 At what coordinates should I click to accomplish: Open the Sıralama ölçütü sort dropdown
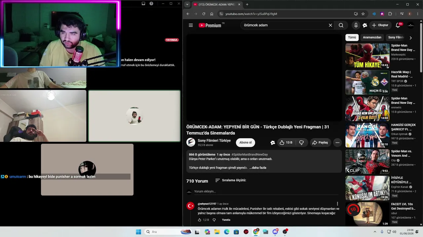[231, 180]
